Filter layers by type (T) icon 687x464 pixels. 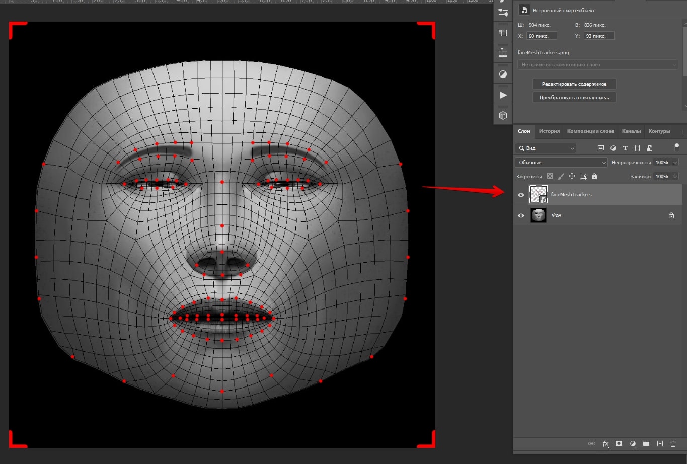point(625,148)
